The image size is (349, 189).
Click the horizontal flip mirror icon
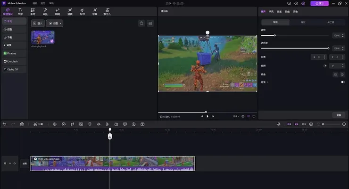[335, 74]
